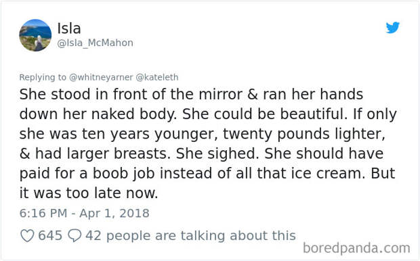Open the @Isla_McMahon handle
Screen dimensions: 420x261
tap(95, 43)
